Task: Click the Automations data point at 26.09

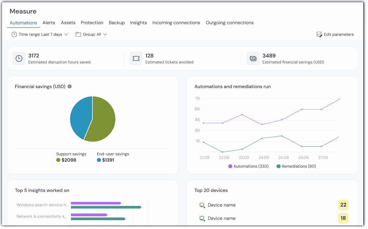Action: point(302,109)
